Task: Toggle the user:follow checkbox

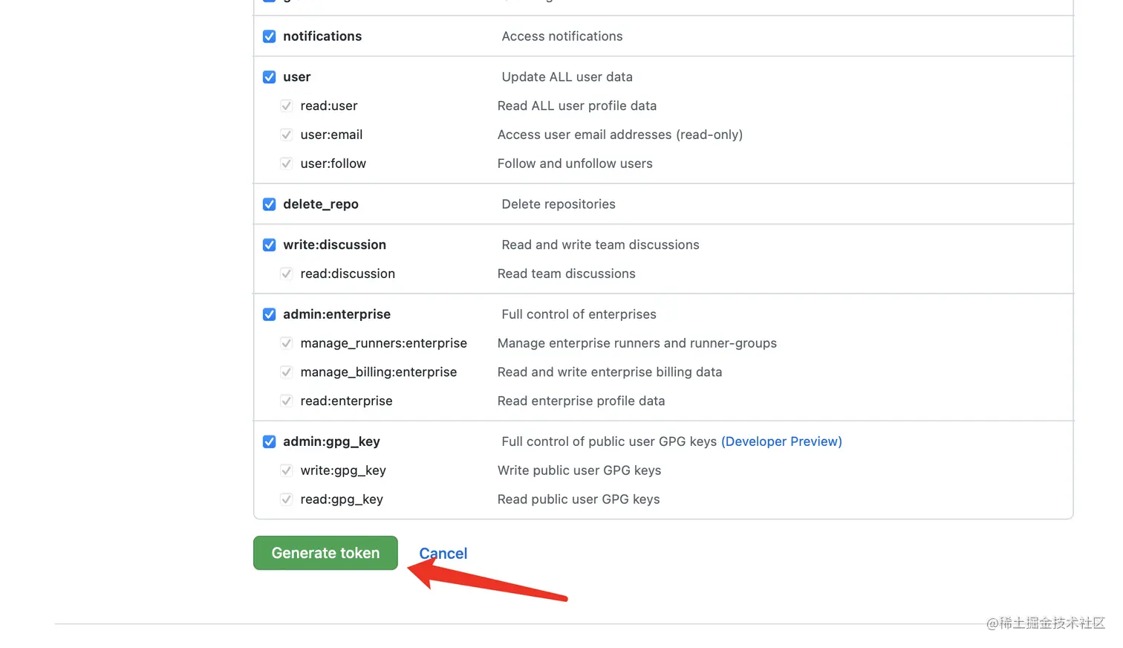Action: tap(287, 163)
